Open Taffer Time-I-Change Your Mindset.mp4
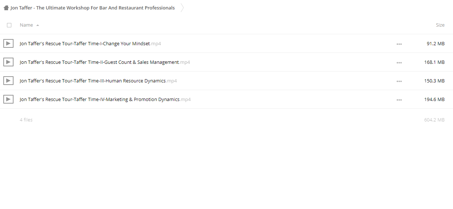The width and height of the screenshot is (453, 209). 90,44
